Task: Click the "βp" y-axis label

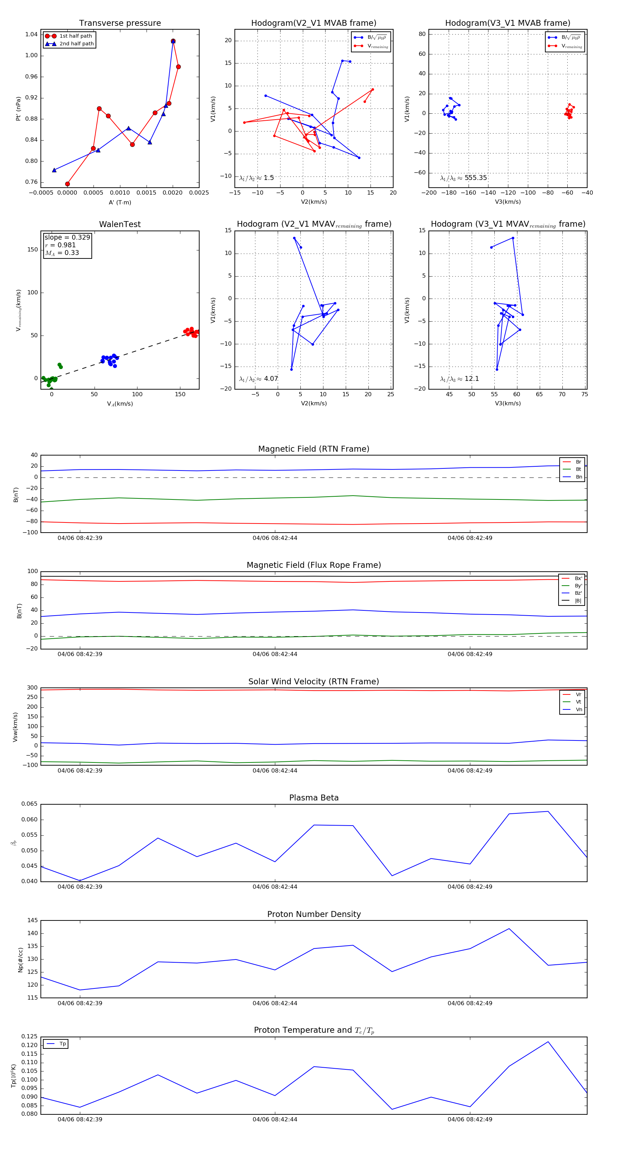Action: [14, 843]
